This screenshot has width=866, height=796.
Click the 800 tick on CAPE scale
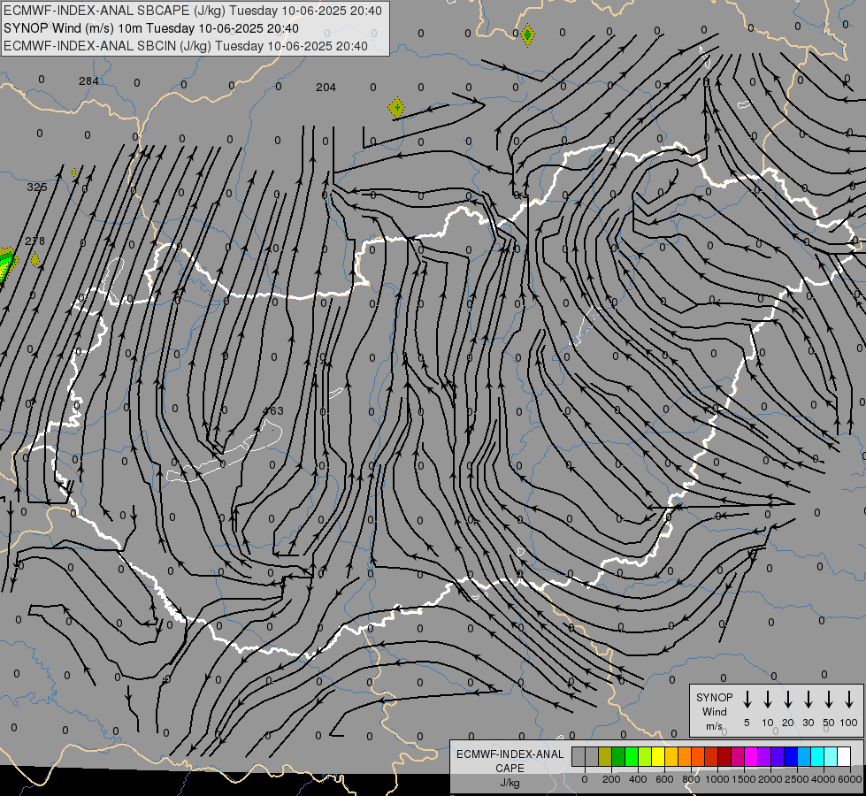pos(691,779)
